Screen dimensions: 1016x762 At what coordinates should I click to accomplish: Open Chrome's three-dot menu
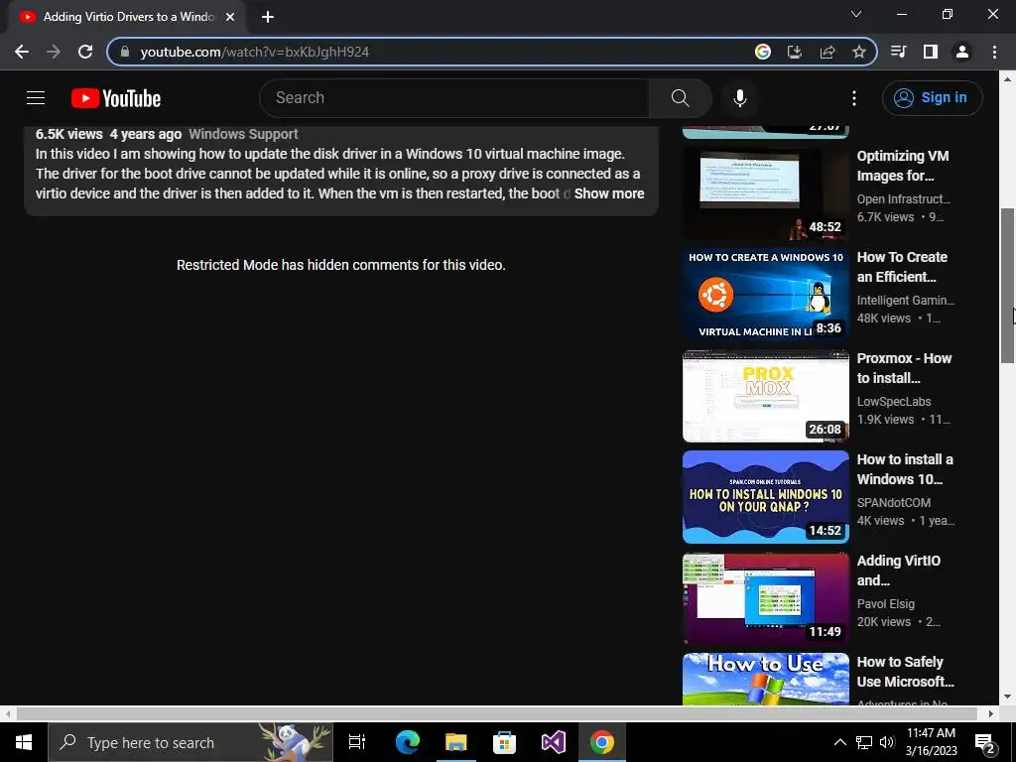(x=994, y=52)
